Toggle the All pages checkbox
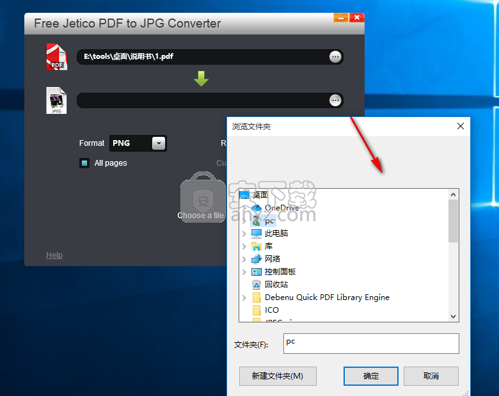The image size is (499, 396). pyautogui.click(x=84, y=163)
